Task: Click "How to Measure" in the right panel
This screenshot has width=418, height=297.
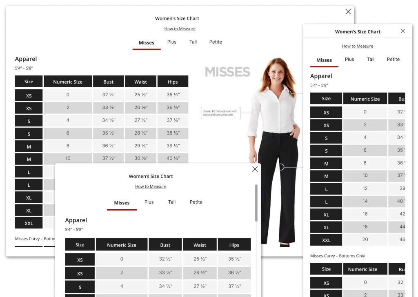Action: point(357,46)
